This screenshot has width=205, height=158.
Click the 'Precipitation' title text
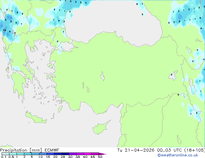pyautogui.click(x=14, y=150)
